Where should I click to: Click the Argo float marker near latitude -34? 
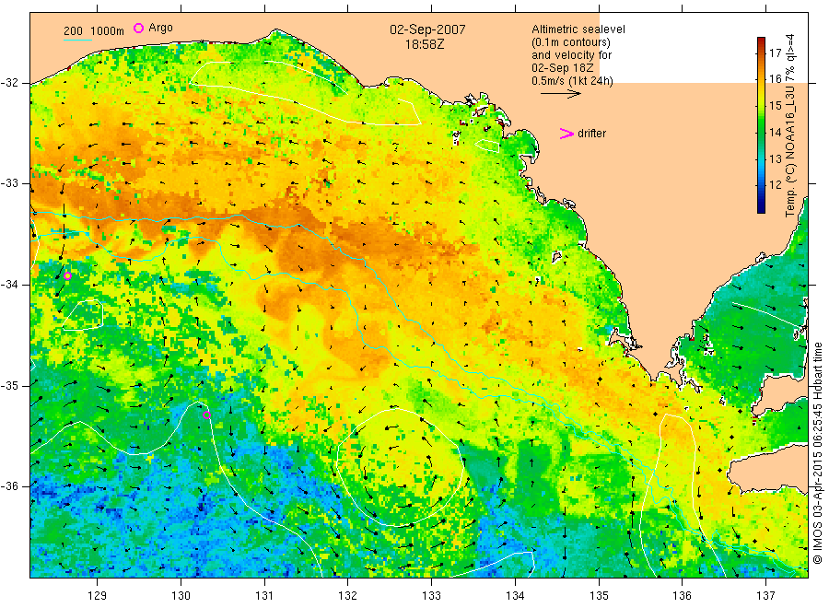(67, 276)
